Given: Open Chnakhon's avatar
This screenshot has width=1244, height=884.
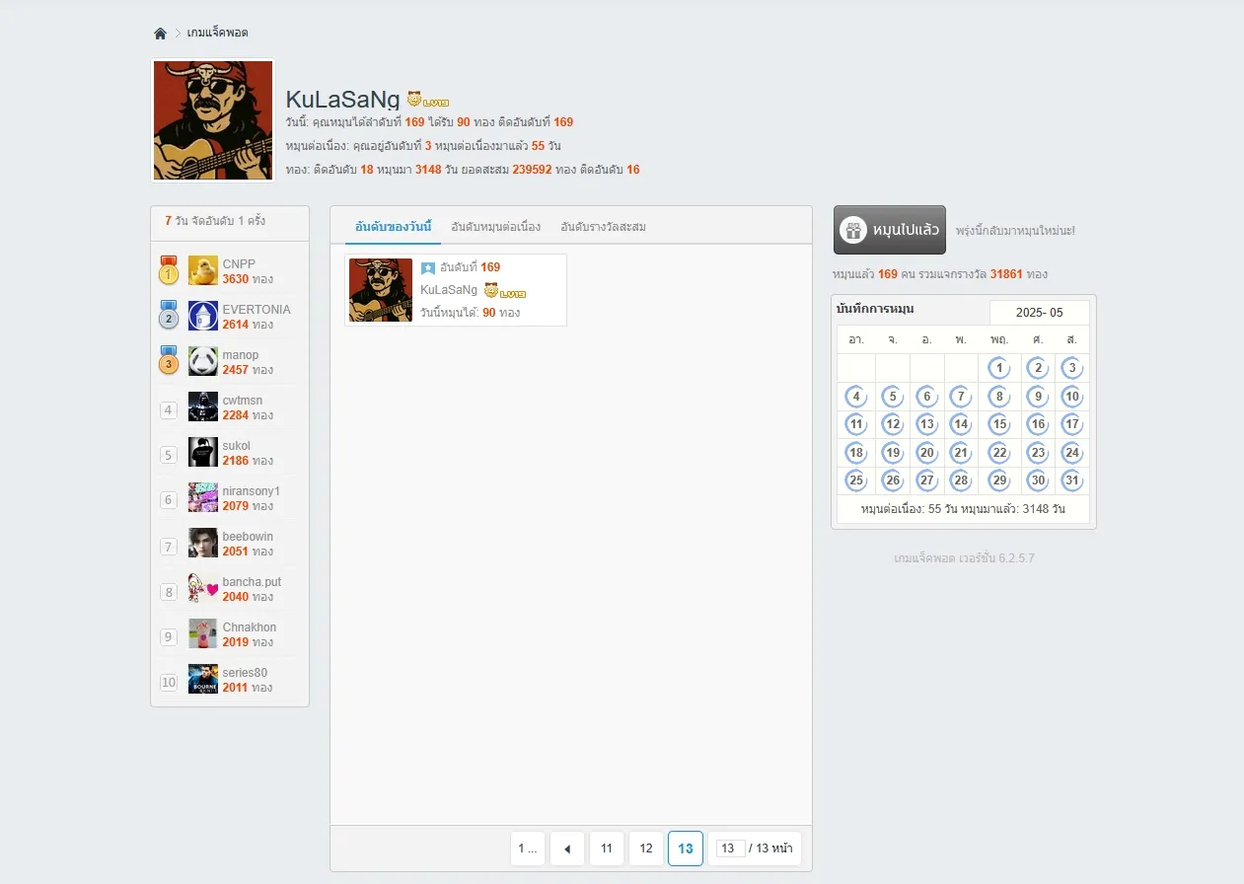Looking at the screenshot, I should (x=203, y=633).
